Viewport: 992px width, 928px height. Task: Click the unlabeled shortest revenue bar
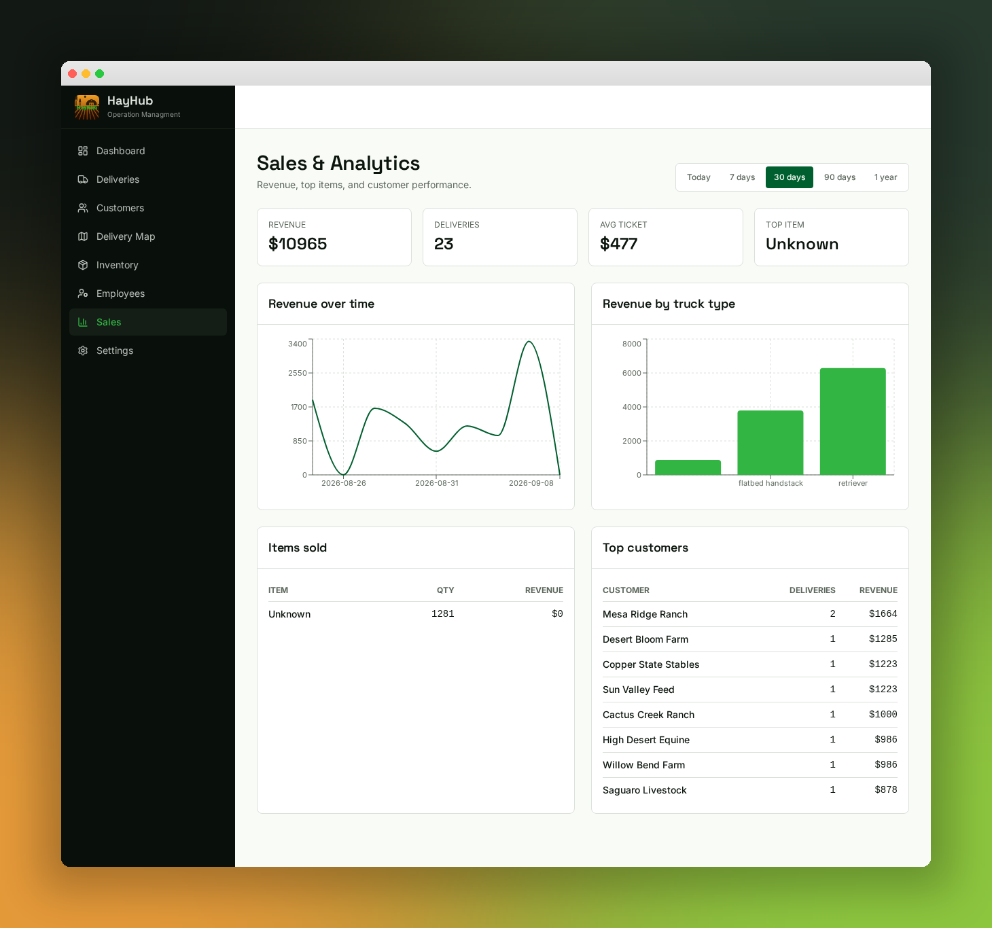688,467
